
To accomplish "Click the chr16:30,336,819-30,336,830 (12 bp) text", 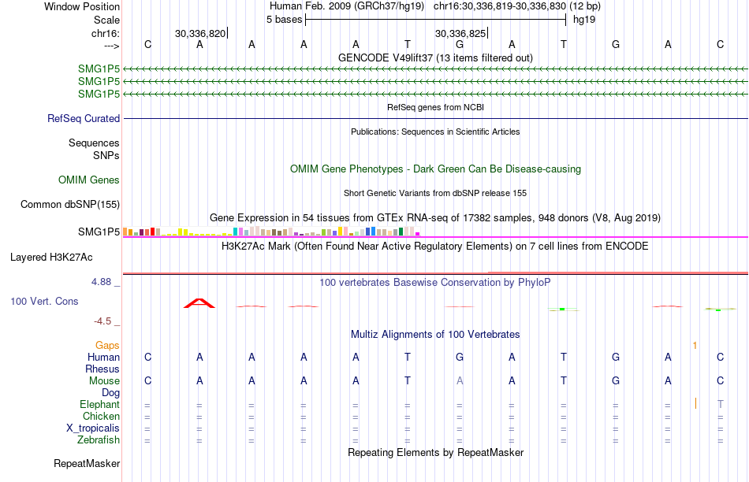I will 517,6.
